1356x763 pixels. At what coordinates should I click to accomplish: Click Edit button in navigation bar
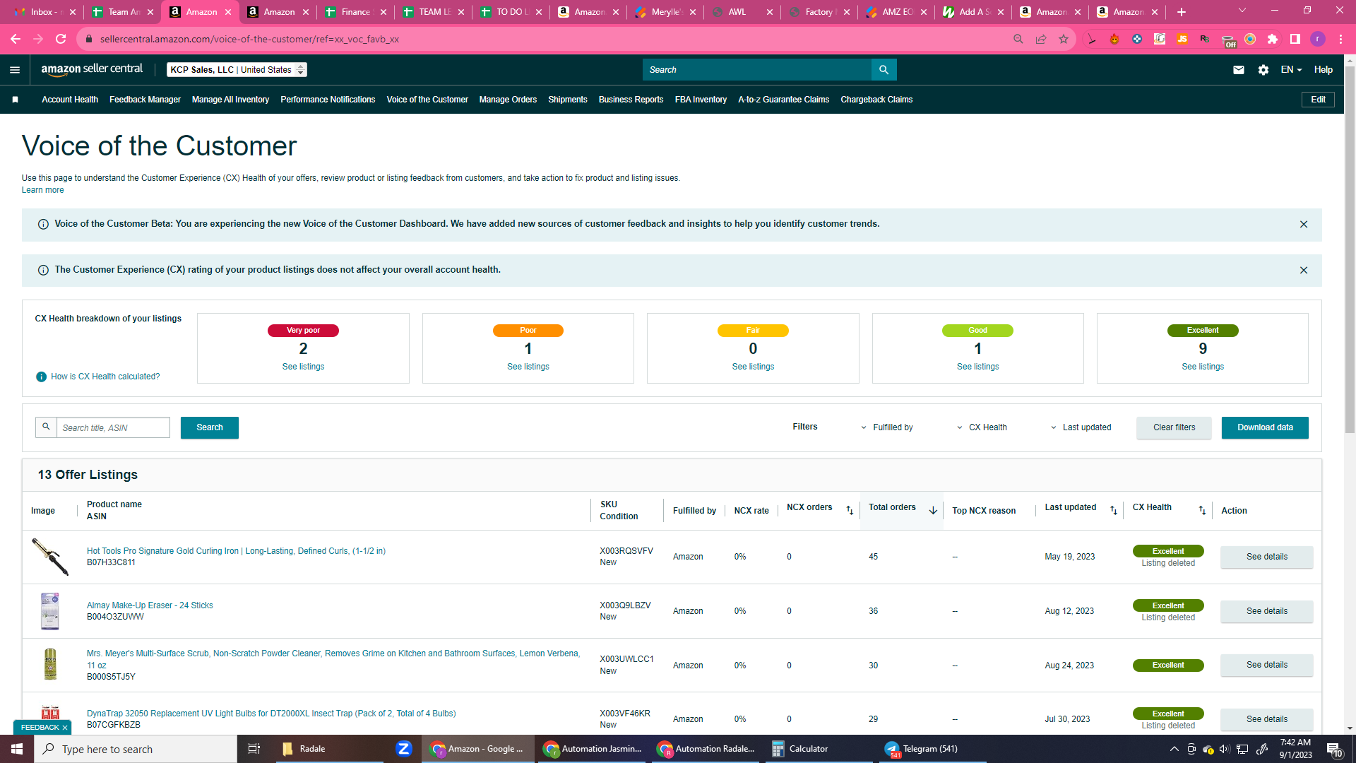click(x=1318, y=100)
